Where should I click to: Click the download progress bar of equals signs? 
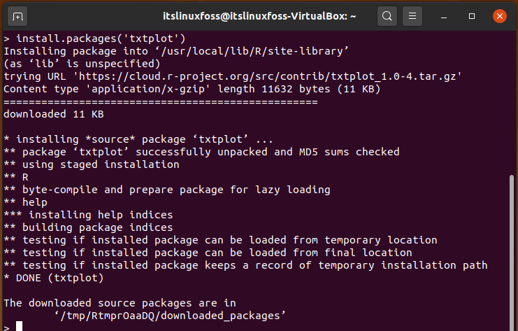161,102
